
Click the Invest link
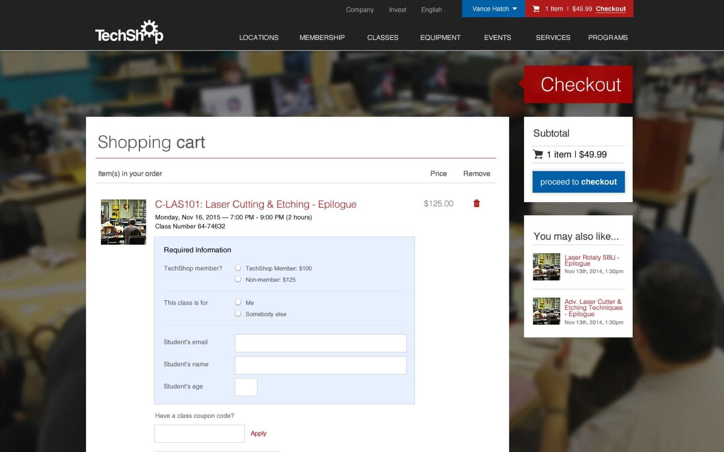[397, 10]
